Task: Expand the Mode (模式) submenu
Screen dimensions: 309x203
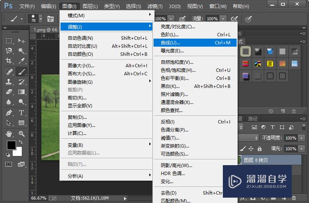Action: click(106, 15)
